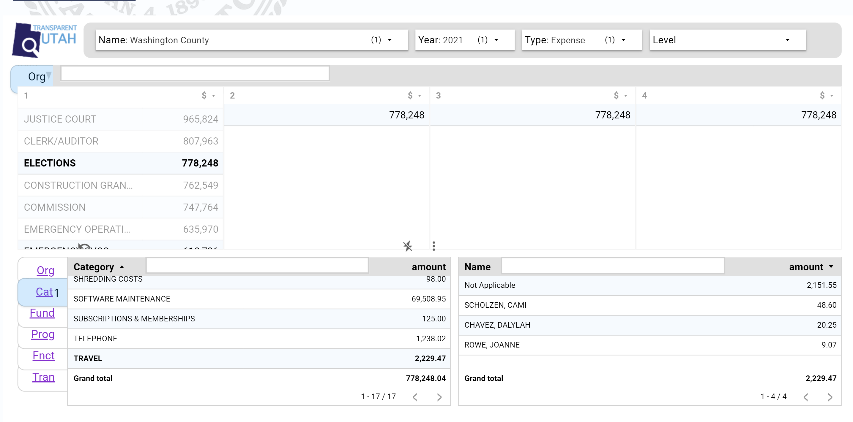
Task: Click the Transparent Utah logo
Action: (44, 40)
